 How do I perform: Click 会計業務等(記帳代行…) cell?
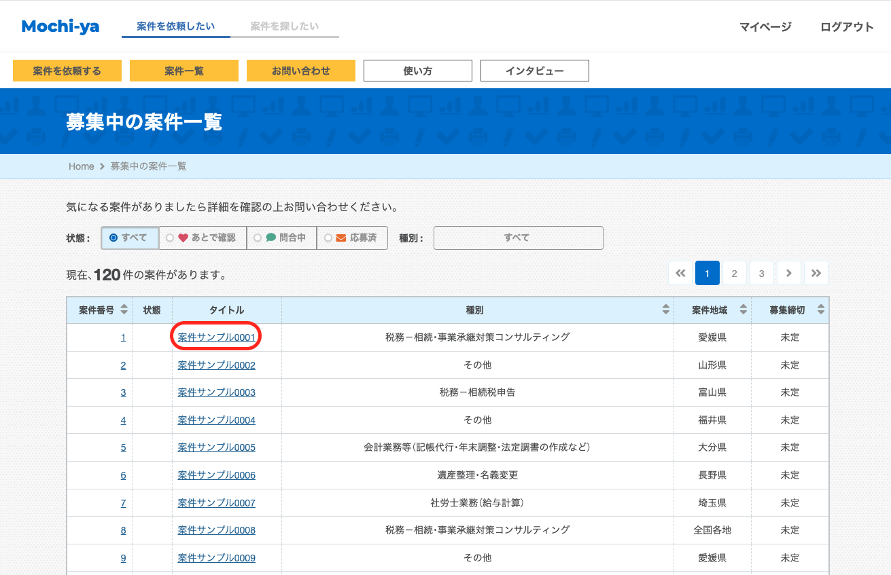(477, 447)
